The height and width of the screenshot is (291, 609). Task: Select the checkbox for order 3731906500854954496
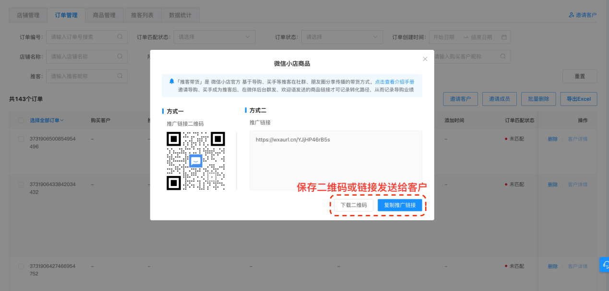[x=20, y=138]
